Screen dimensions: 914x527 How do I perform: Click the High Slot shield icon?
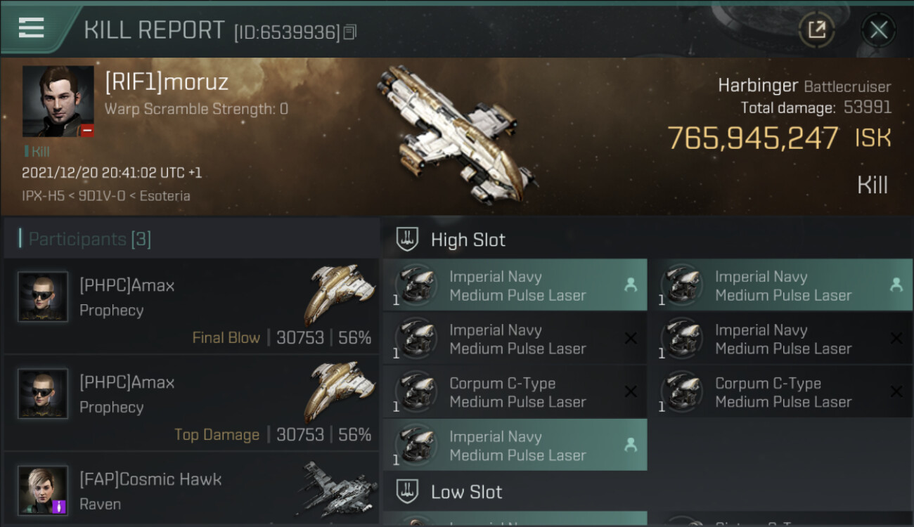coord(408,240)
